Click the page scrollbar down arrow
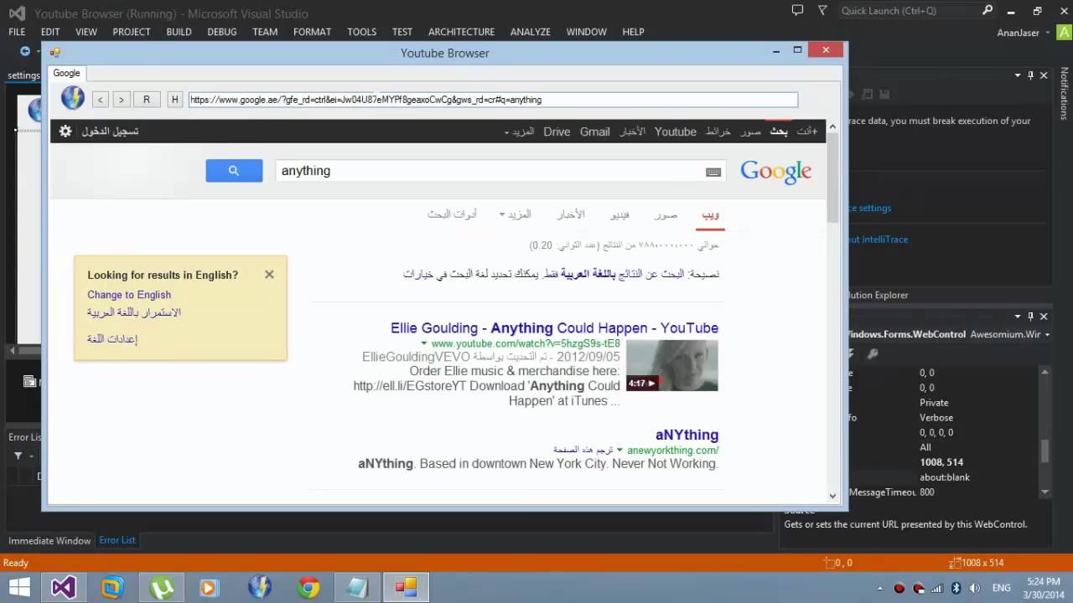 coord(832,495)
